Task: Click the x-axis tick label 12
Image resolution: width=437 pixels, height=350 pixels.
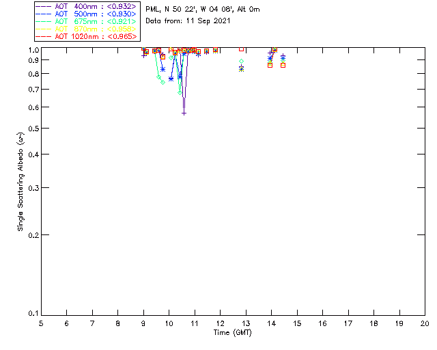Action: coord(220,323)
